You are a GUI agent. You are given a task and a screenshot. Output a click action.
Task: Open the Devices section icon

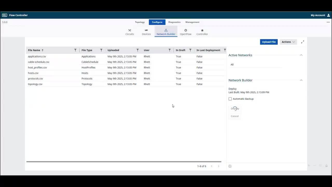(146, 30)
